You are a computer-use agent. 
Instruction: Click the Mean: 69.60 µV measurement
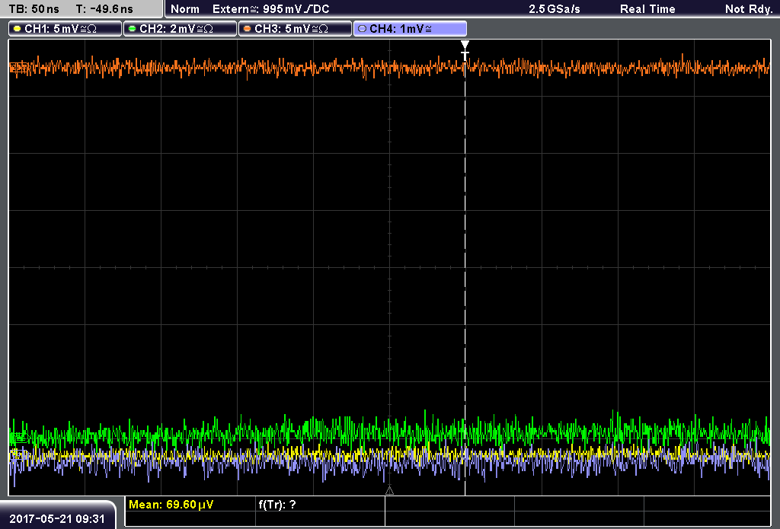pyautogui.click(x=171, y=505)
